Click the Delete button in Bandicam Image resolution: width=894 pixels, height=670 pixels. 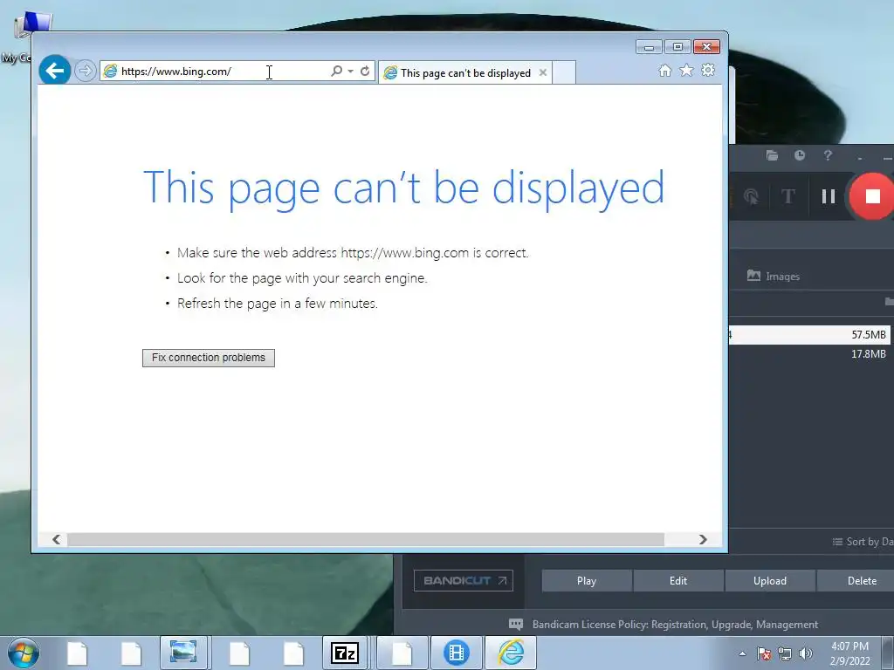pyautogui.click(x=856, y=581)
